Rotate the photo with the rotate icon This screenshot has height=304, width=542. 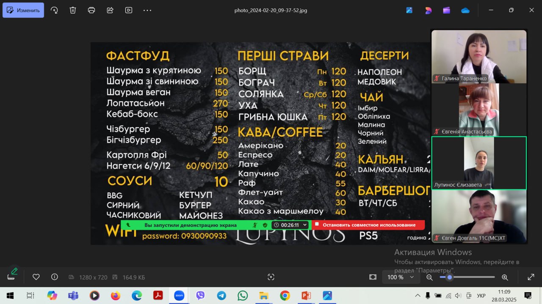coord(54,10)
